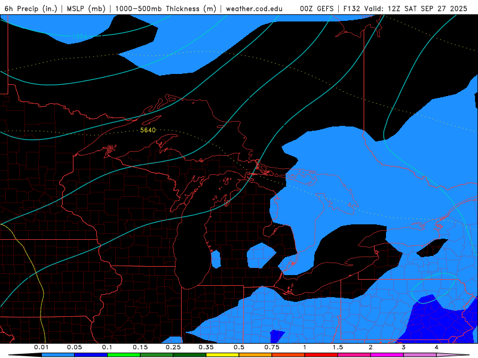Click the 5640 thickness contour label

[x=148, y=130]
